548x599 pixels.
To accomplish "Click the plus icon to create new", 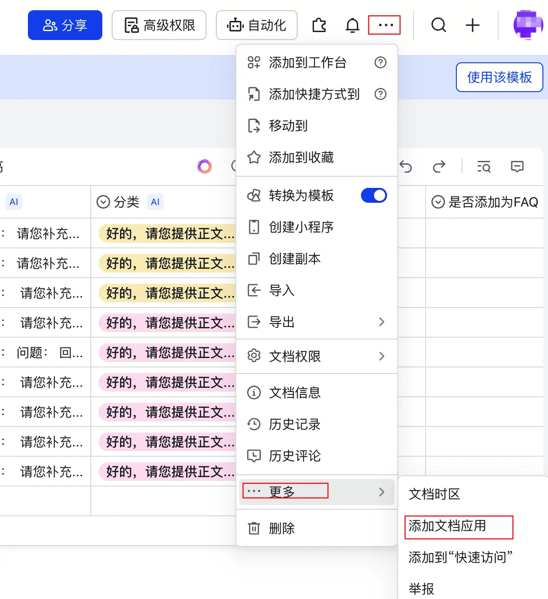I will tap(473, 25).
